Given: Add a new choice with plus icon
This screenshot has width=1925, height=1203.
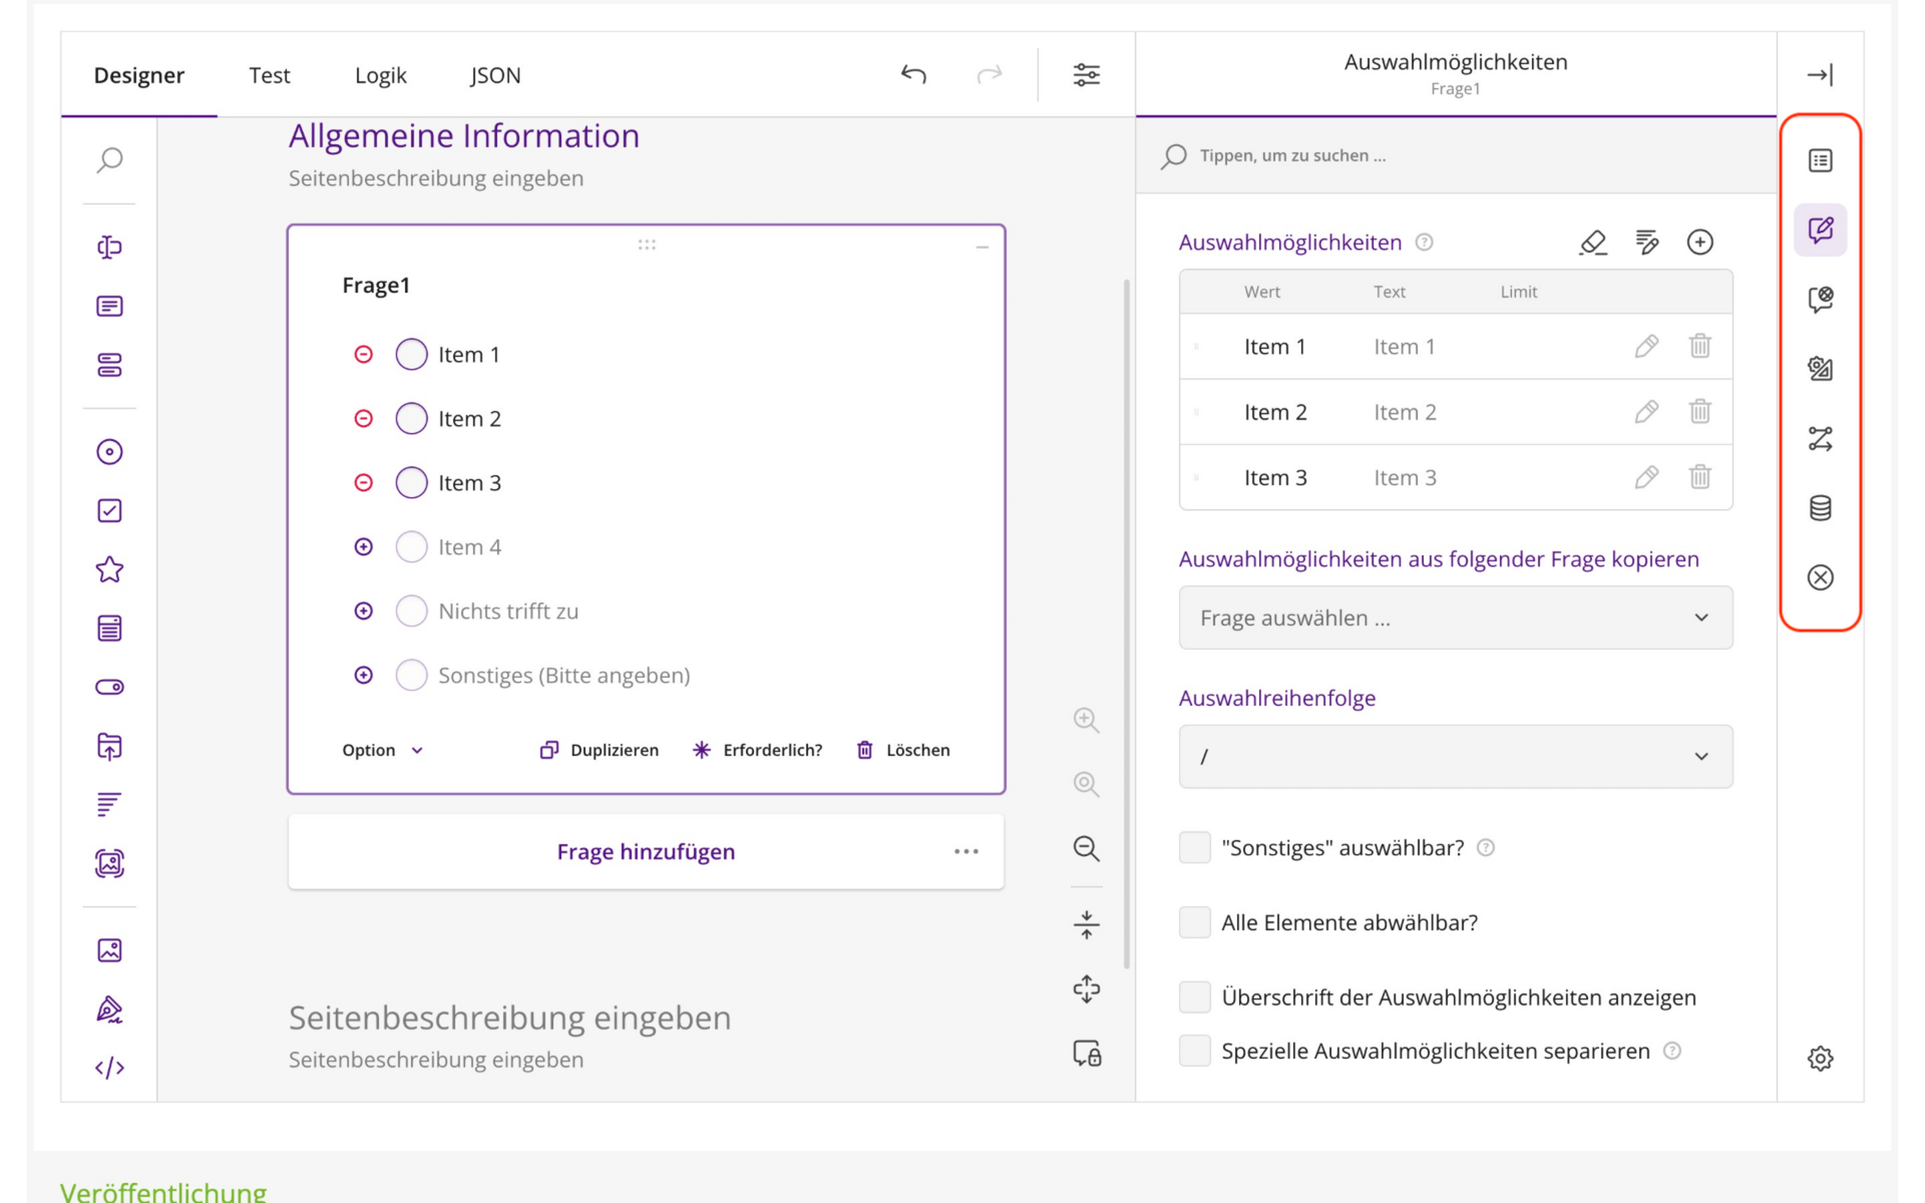Looking at the screenshot, I should pos(1700,243).
